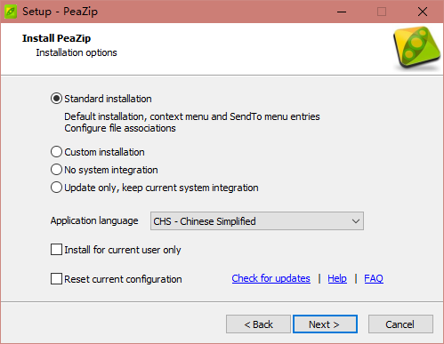
Task: Select Standard installation option
Action: tap(56, 99)
